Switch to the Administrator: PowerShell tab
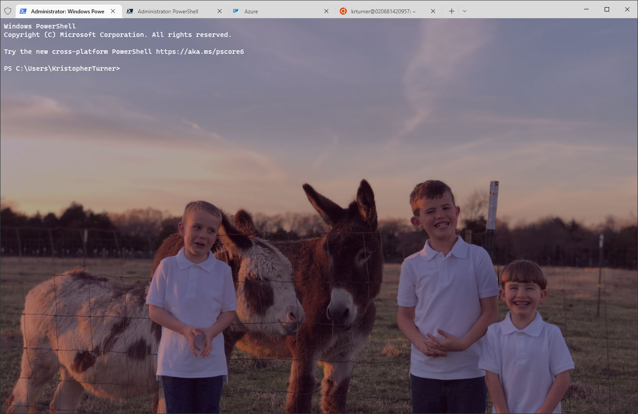Viewport: 638px width, 414px height. pyautogui.click(x=168, y=12)
